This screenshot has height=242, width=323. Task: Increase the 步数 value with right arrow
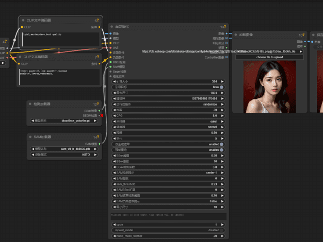(x=222, y=110)
